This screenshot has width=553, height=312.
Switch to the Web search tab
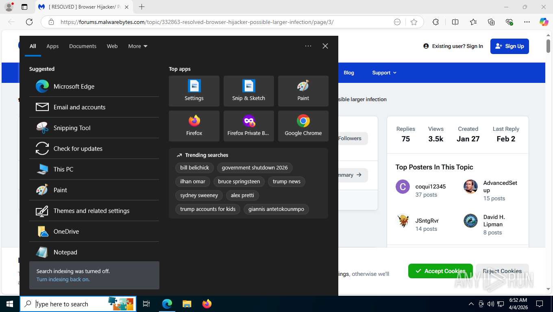pos(112,46)
